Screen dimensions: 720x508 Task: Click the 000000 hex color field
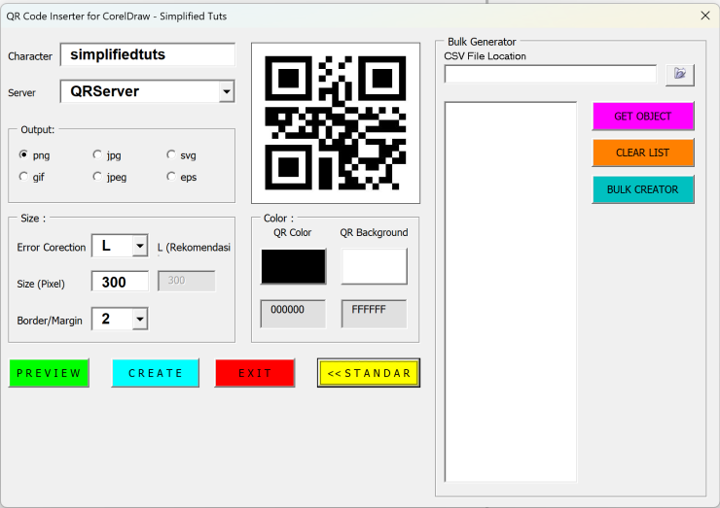293,314
